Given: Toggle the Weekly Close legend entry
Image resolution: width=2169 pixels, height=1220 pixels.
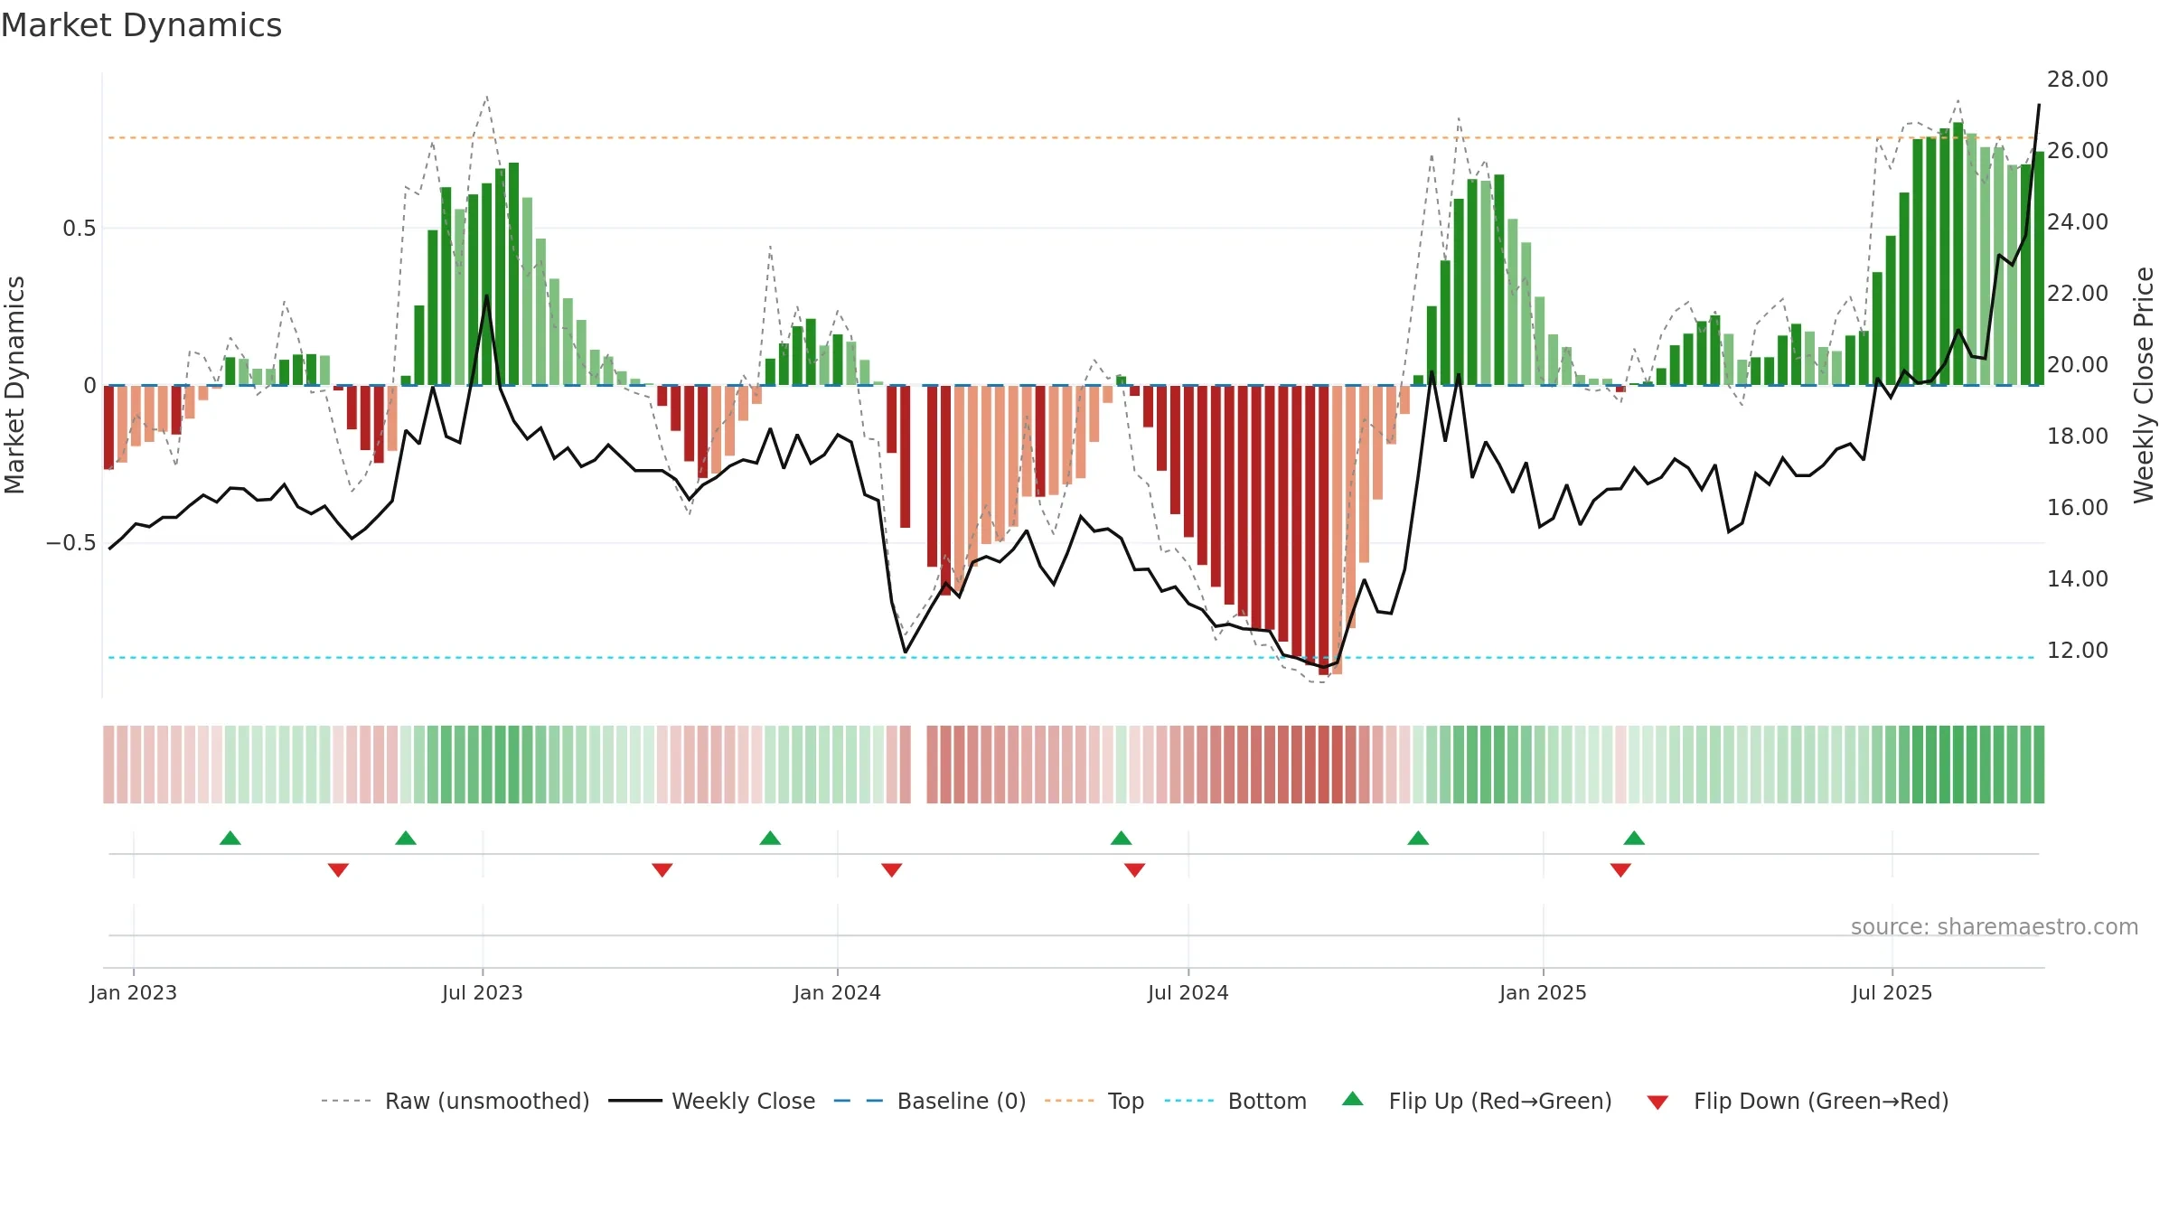Looking at the screenshot, I should [x=712, y=1101].
